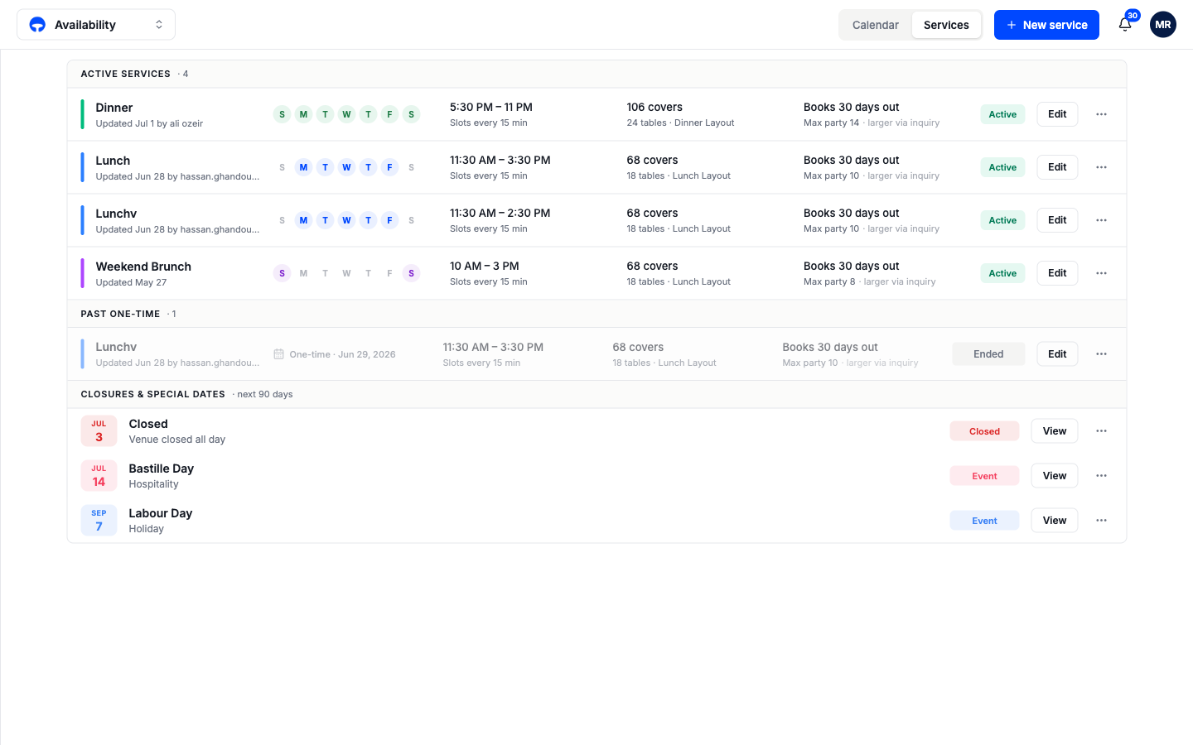Click "10 AM – 3 PM" time range
The image size is (1193, 745).
tap(485, 266)
